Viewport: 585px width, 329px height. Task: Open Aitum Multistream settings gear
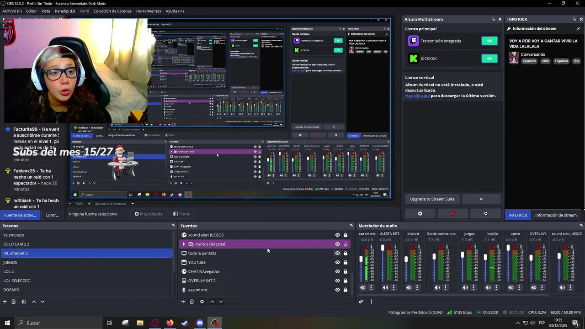pyautogui.click(x=420, y=214)
